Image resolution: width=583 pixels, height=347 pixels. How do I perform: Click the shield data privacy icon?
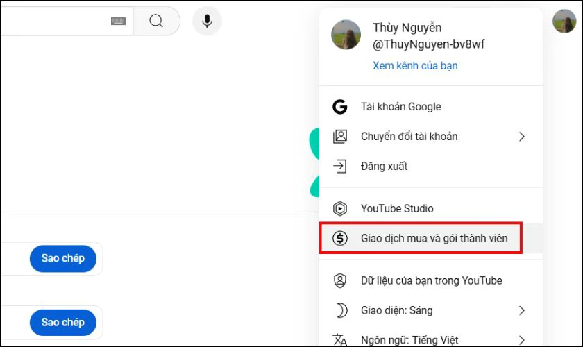pyautogui.click(x=340, y=281)
